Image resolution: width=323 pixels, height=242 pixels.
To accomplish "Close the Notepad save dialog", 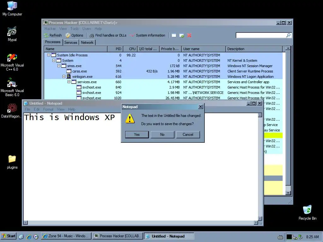I will coord(201,107).
